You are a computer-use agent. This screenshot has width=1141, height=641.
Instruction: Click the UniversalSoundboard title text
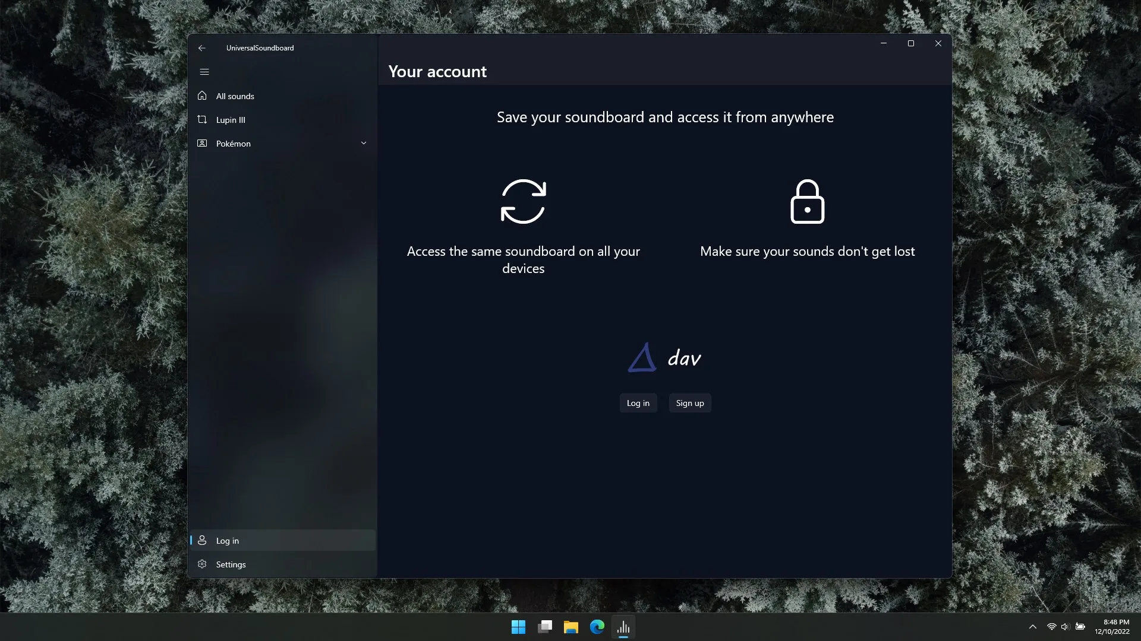pos(260,48)
